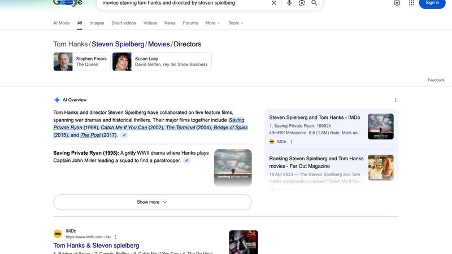
Task: Open The Terminal link in overview
Action: coord(180,128)
